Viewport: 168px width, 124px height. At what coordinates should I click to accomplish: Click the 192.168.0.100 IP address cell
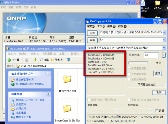[37, 41]
